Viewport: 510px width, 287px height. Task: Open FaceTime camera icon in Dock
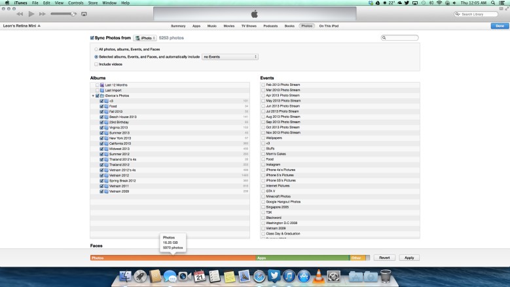click(x=185, y=277)
